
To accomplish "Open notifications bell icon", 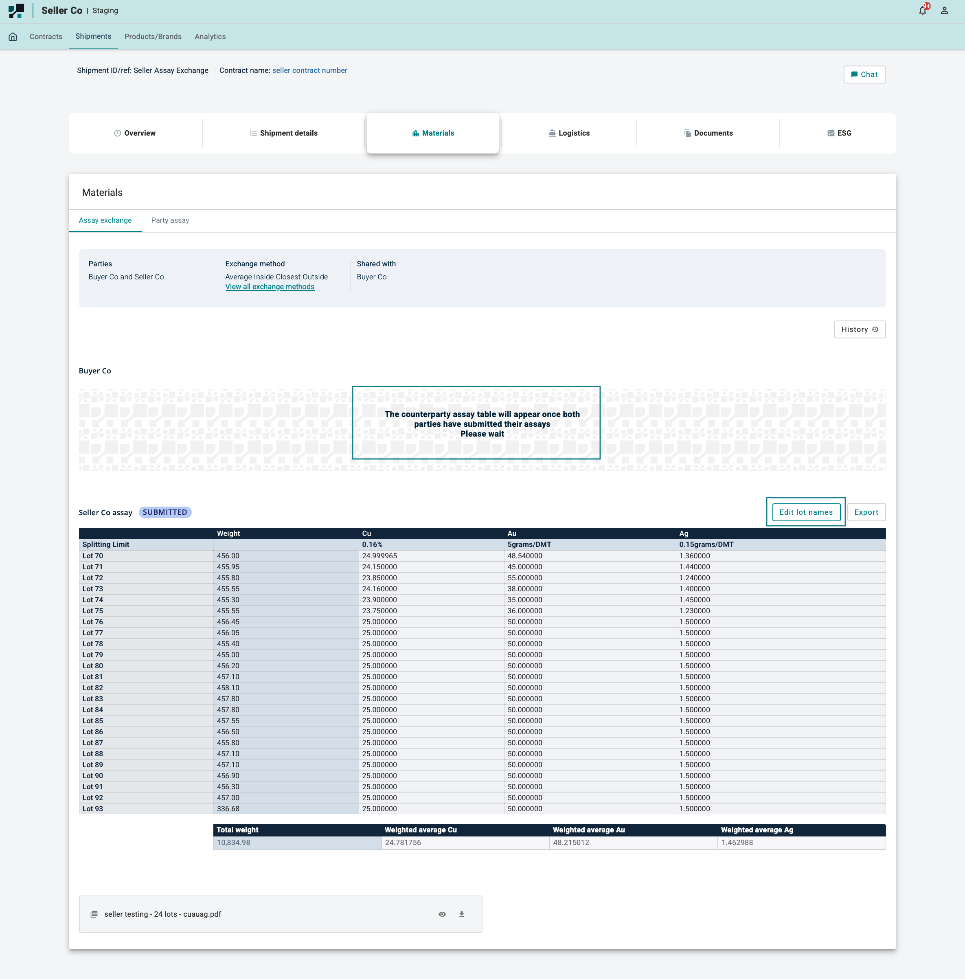I will pyautogui.click(x=922, y=10).
